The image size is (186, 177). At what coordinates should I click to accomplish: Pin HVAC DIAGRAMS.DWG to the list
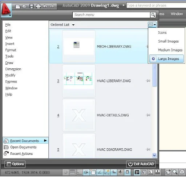[x=148, y=149]
